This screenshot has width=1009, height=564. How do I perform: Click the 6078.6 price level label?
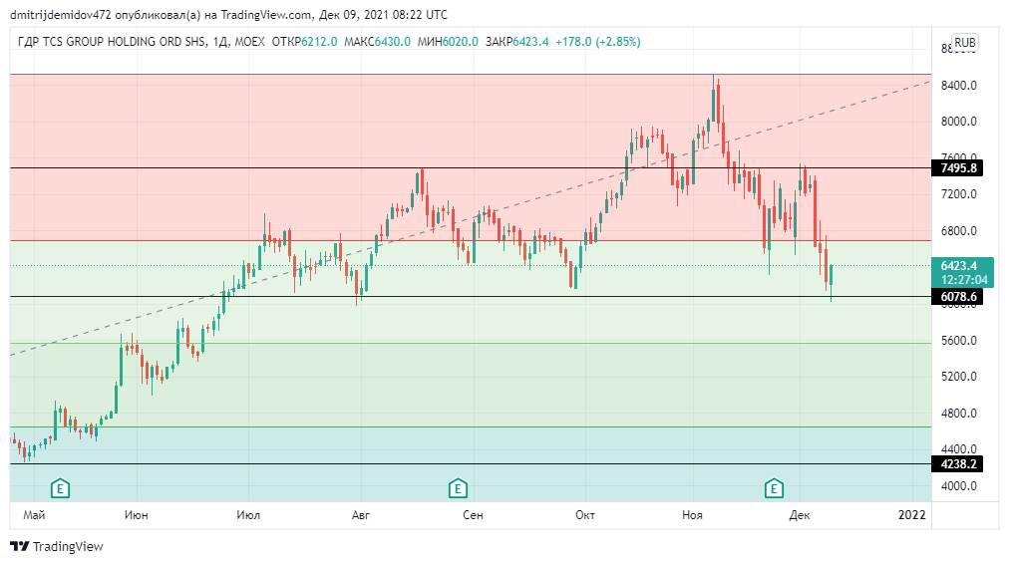click(957, 297)
